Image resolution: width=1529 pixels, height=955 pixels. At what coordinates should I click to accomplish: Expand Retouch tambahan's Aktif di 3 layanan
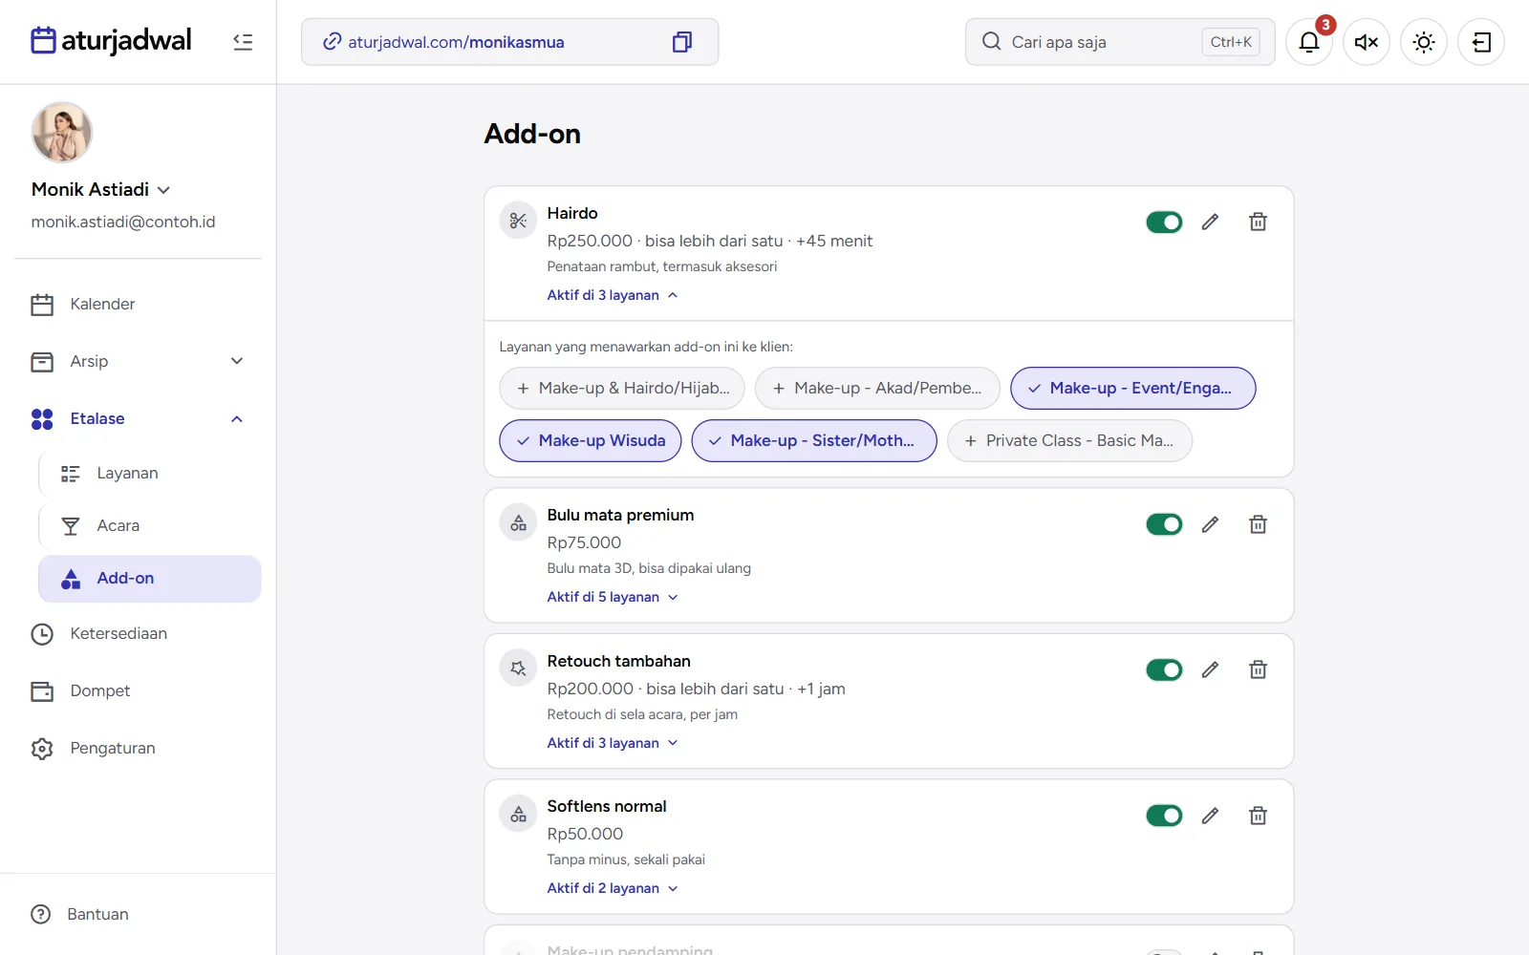[613, 743]
